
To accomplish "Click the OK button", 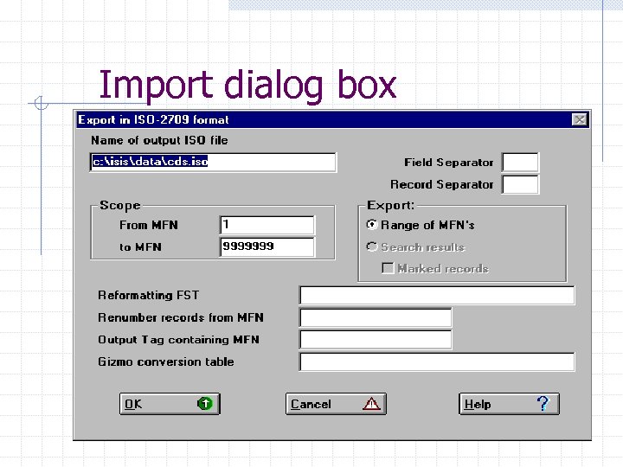I will [170, 404].
